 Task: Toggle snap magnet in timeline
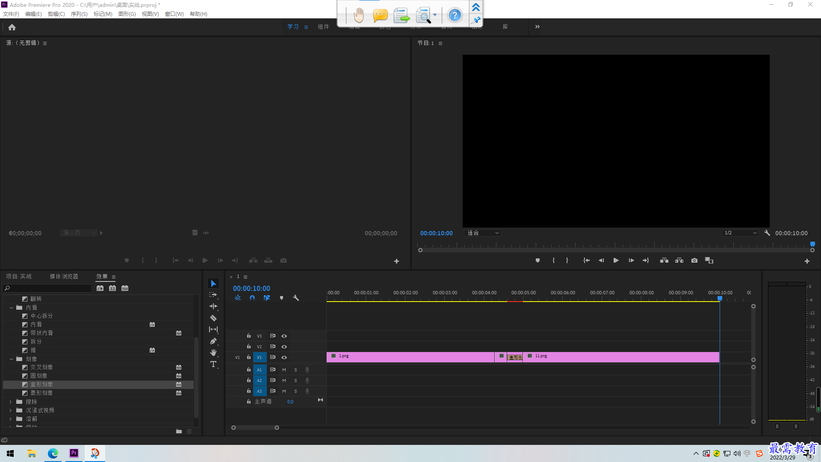252,298
